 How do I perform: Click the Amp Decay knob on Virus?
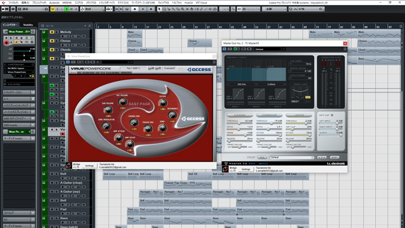[x=130, y=144]
